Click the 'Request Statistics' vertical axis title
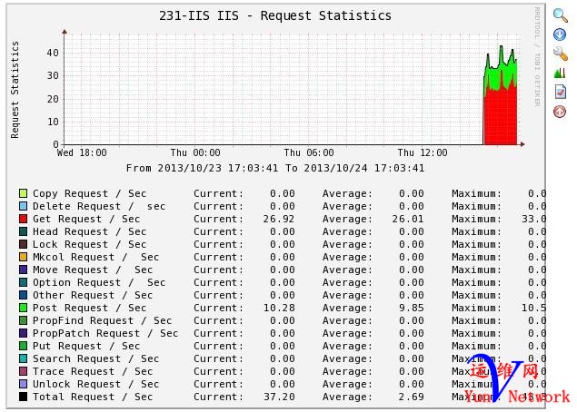The height and width of the screenshot is (412, 577). [x=15, y=90]
